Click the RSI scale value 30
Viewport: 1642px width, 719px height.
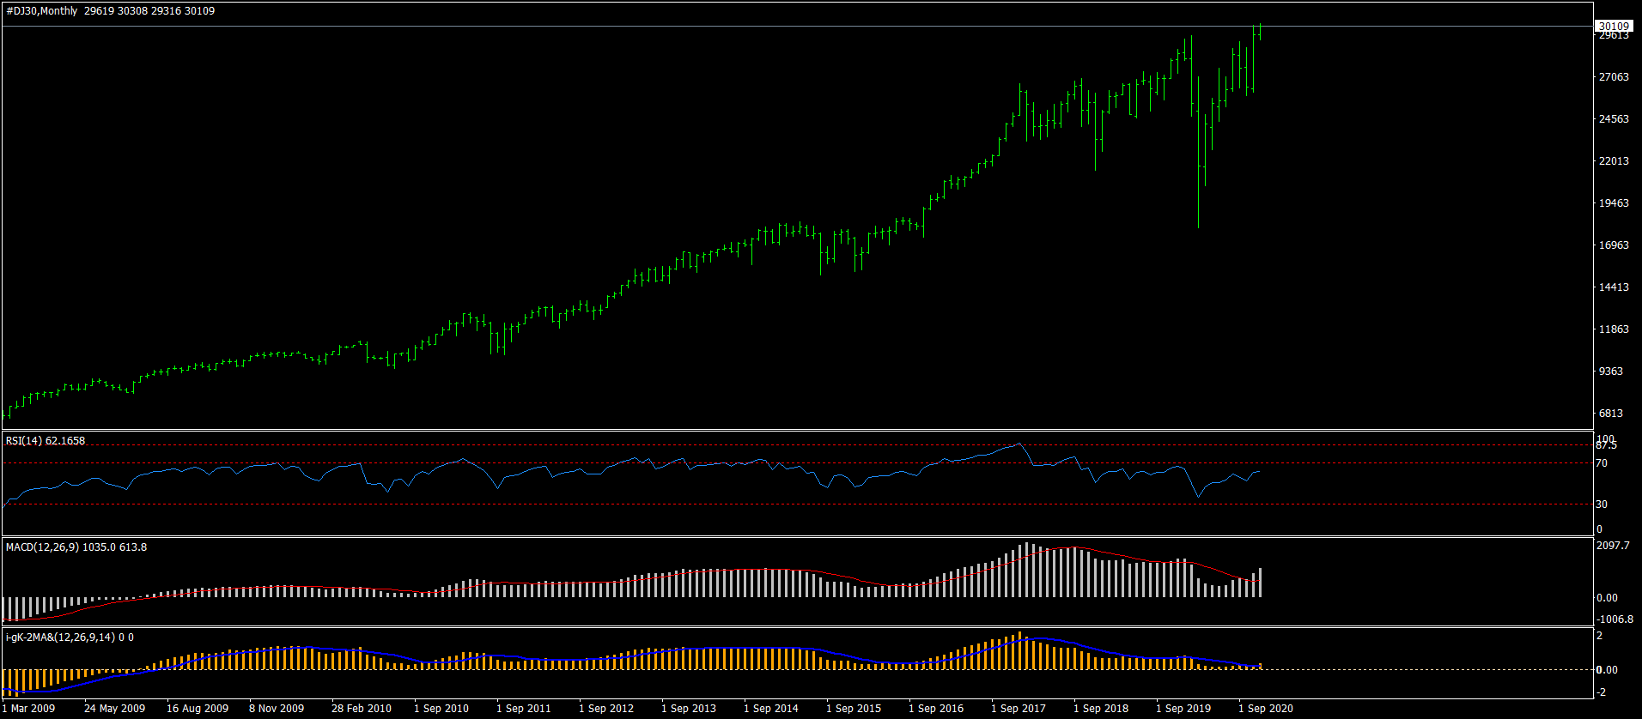coord(1602,505)
